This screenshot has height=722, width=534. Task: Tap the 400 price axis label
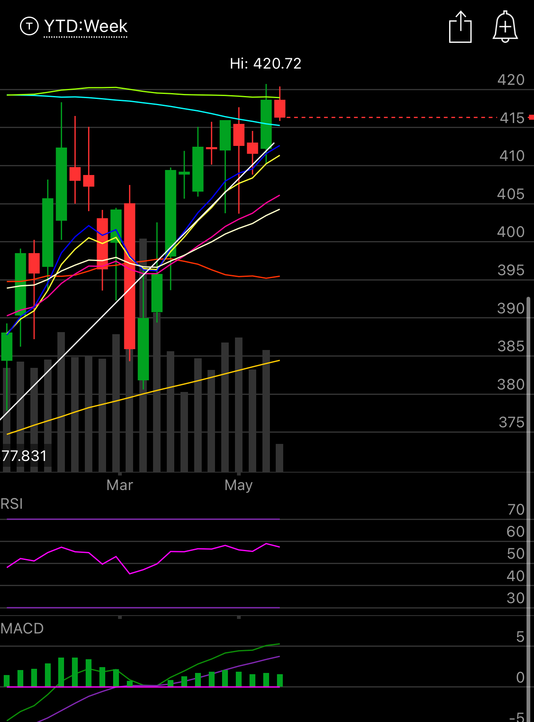[511, 232]
